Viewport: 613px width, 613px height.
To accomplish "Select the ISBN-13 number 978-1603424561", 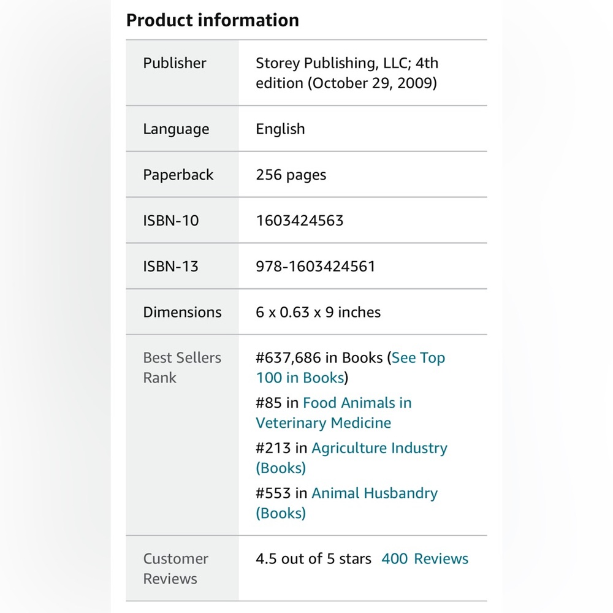I will click(x=316, y=266).
